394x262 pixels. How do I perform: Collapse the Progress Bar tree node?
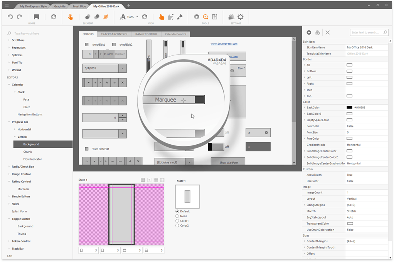pyautogui.click(x=9, y=122)
